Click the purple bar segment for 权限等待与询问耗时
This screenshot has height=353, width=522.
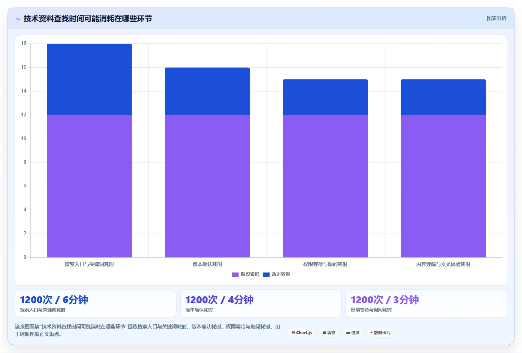tap(325, 186)
